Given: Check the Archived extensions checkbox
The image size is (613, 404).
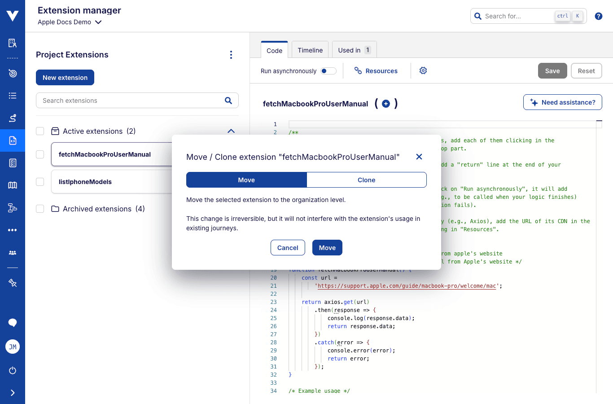Looking at the screenshot, I should (x=40, y=209).
